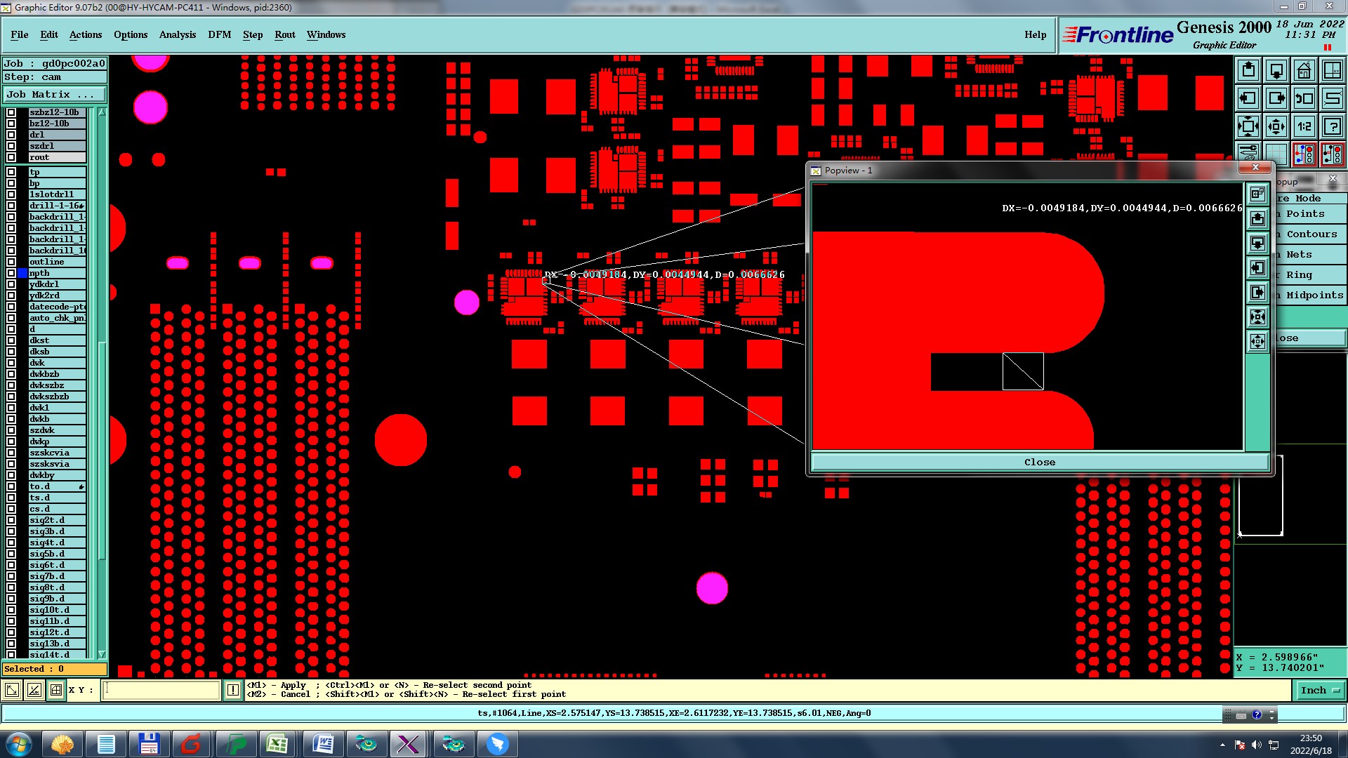Click the pan left icon in main toolbar
Screen dimensions: 1348x758
click(1248, 98)
